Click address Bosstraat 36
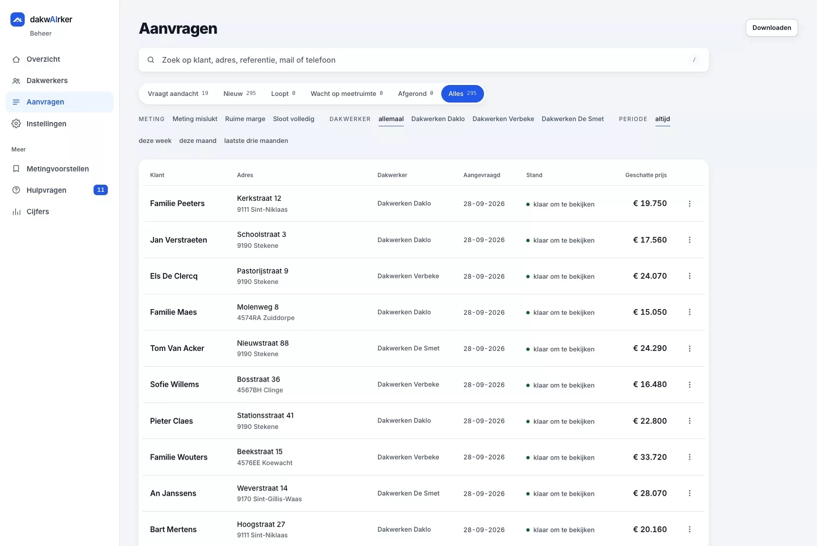Image resolution: width=817 pixels, height=546 pixels. (258, 379)
